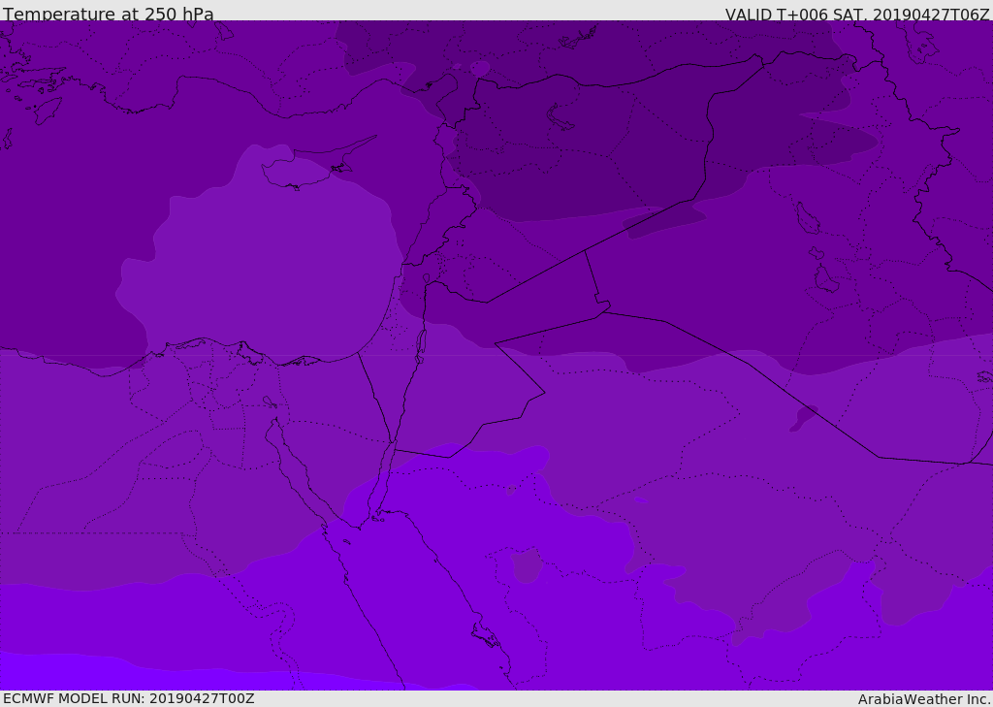This screenshot has width=993, height=707.
Task: Click the 'Temperature at 250 hPa' title
Action: pyautogui.click(x=109, y=14)
